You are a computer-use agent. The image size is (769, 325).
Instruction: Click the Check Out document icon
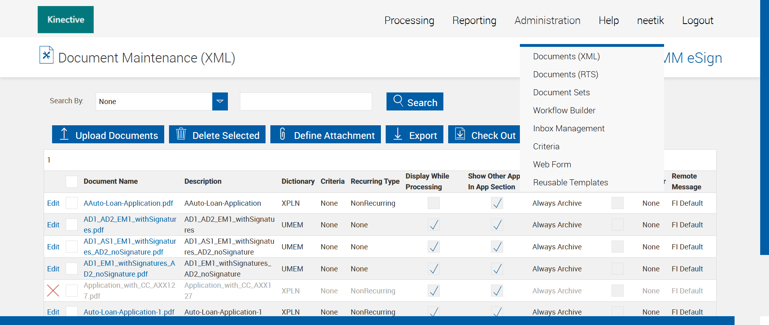pos(460,134)
